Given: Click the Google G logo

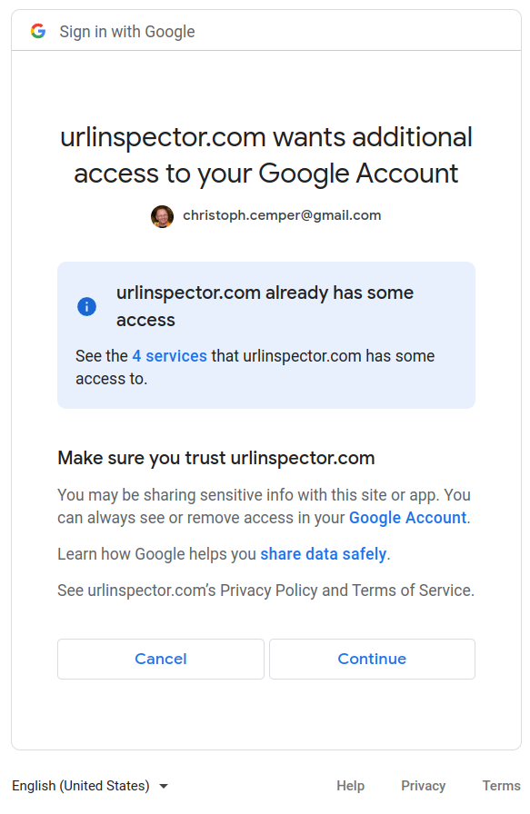Looking at the screenshot, I should (x=38, y=31).
